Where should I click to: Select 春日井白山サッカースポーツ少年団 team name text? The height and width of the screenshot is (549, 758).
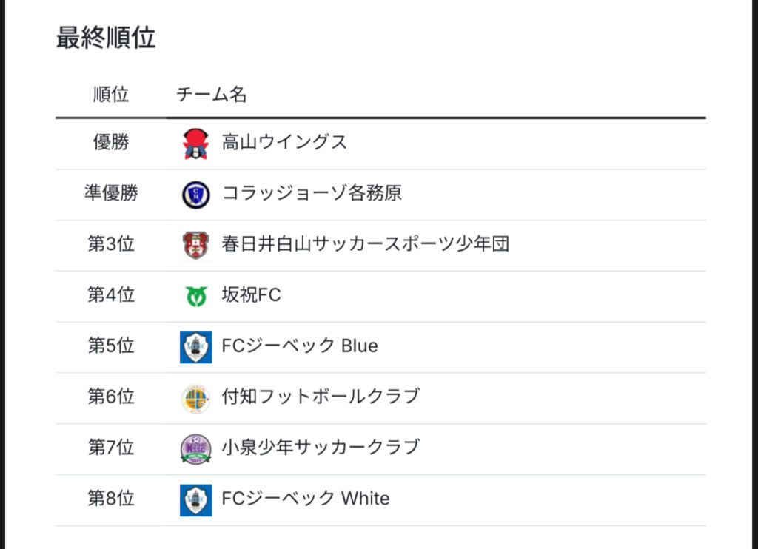[365, 244]
